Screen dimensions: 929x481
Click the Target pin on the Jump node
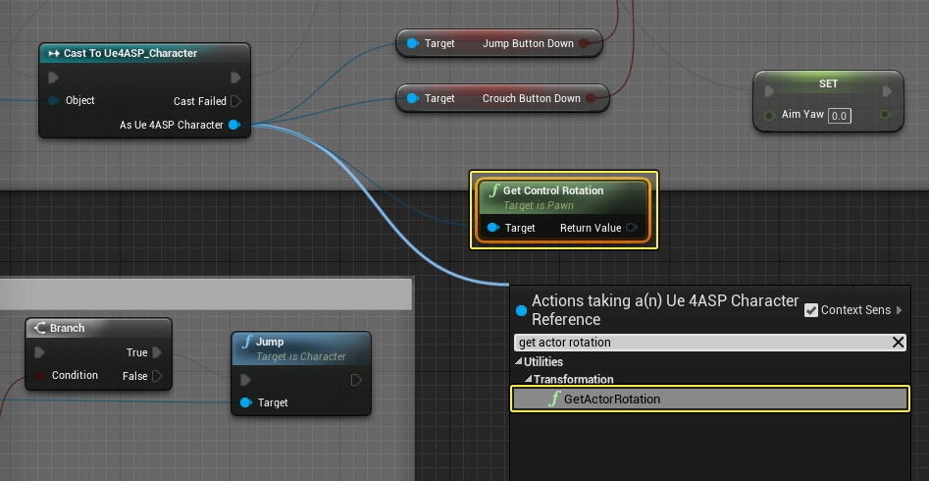[245, 402]
